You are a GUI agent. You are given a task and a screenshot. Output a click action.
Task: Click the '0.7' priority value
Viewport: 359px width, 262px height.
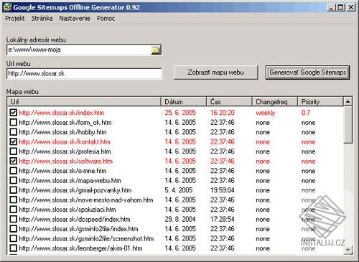pos(306,113)
